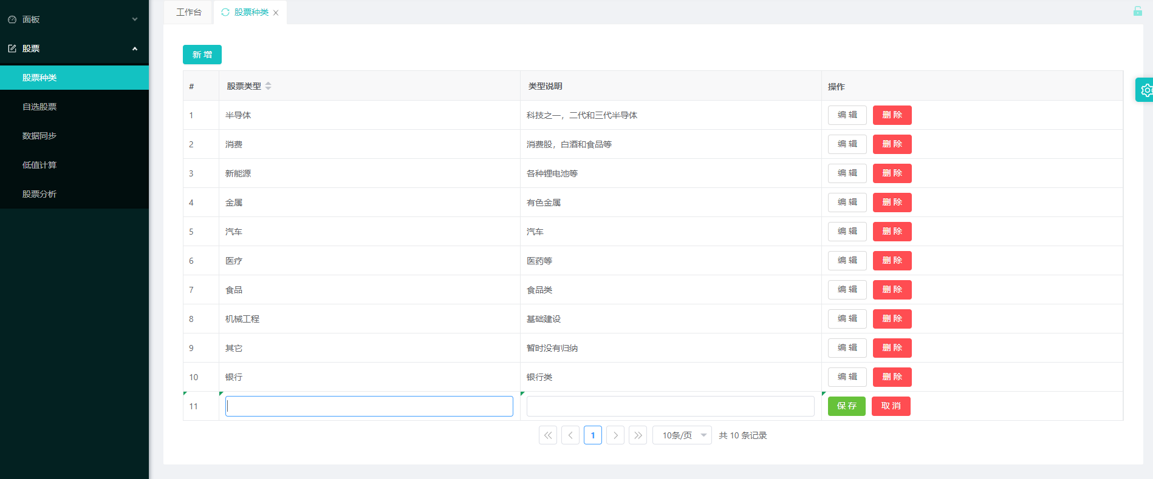Select page 1 in pagination
Viewport: 1153px width, 479px height.
[x=593, y=435]
